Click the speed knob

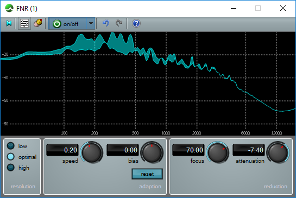tap(92, 152)
